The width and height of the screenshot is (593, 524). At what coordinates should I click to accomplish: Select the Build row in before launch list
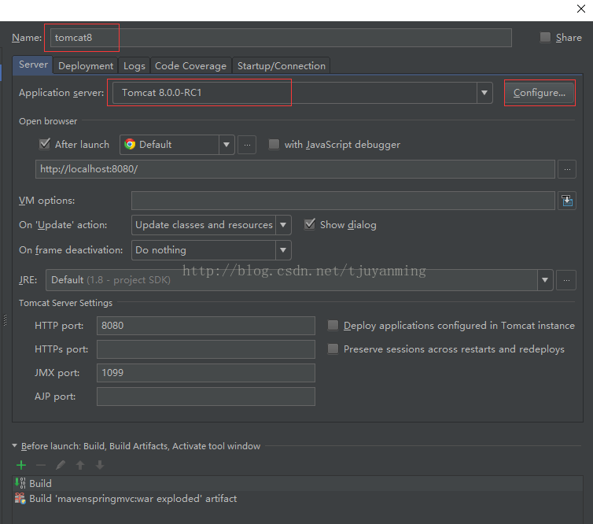click(297, 483)
